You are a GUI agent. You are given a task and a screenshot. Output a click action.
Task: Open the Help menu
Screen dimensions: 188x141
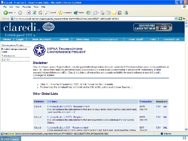[43, 7]
